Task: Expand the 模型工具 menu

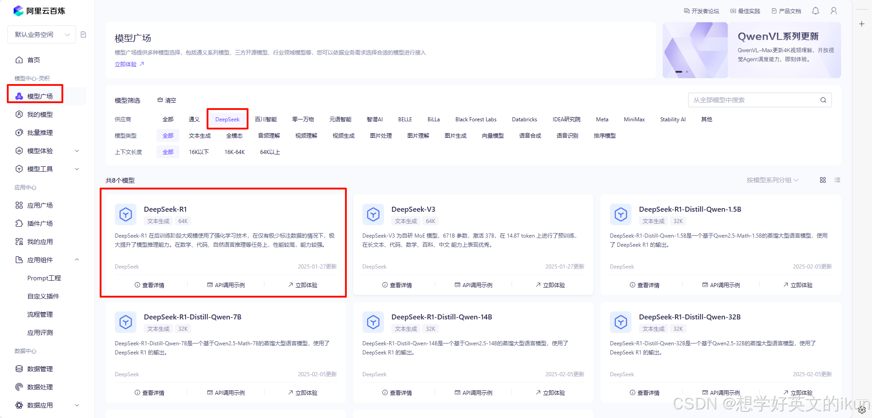Action: click(47, 169)
